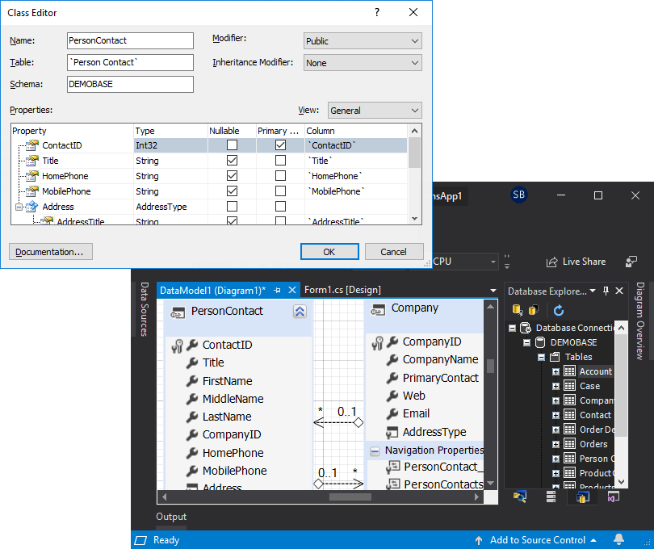
Task: Click the refresh icon in Database Explorer
Action: (559, 310)
